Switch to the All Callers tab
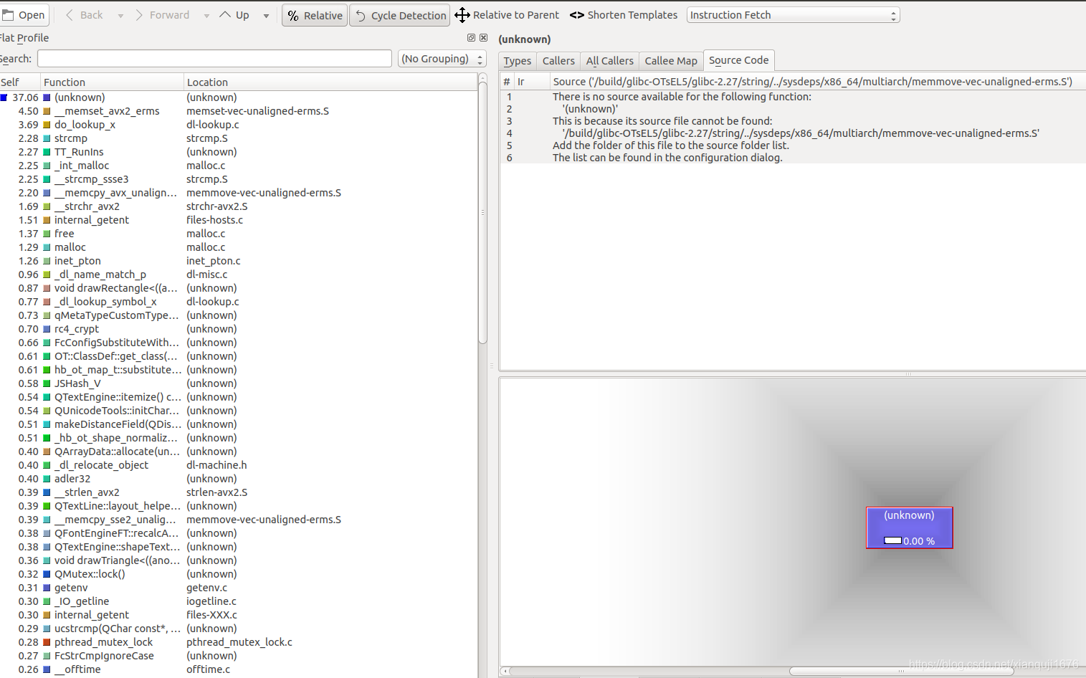Image resolution: width=1086 pixels, height=678 pixels. pyautogui.click(x=609, y=61)
